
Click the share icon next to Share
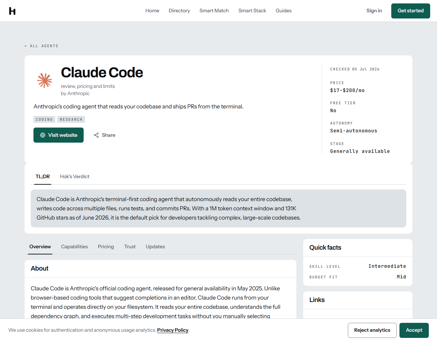[x=96, y=135]
